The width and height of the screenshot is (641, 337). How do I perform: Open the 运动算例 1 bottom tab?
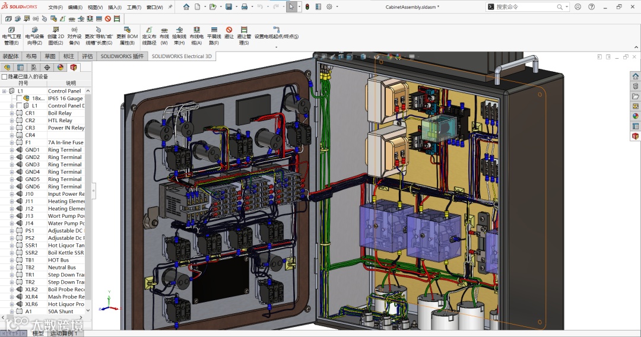point(63,333)
